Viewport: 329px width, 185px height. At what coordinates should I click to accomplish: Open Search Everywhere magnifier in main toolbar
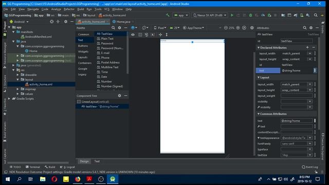(x=316, y=15)
